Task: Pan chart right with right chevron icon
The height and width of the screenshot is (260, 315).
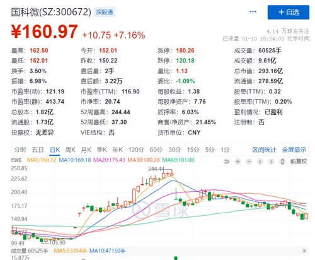Action: [x=272, y=162]
